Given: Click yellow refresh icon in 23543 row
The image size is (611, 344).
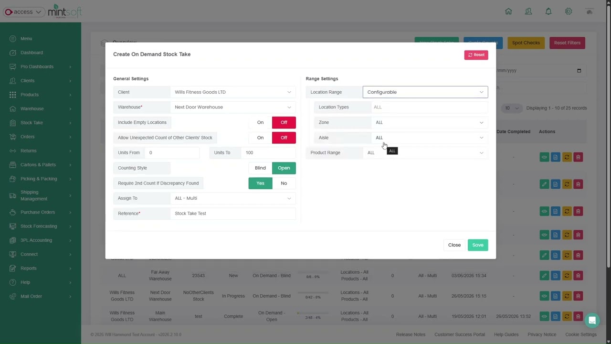Looking at the screenshot, I should (567, 276).
